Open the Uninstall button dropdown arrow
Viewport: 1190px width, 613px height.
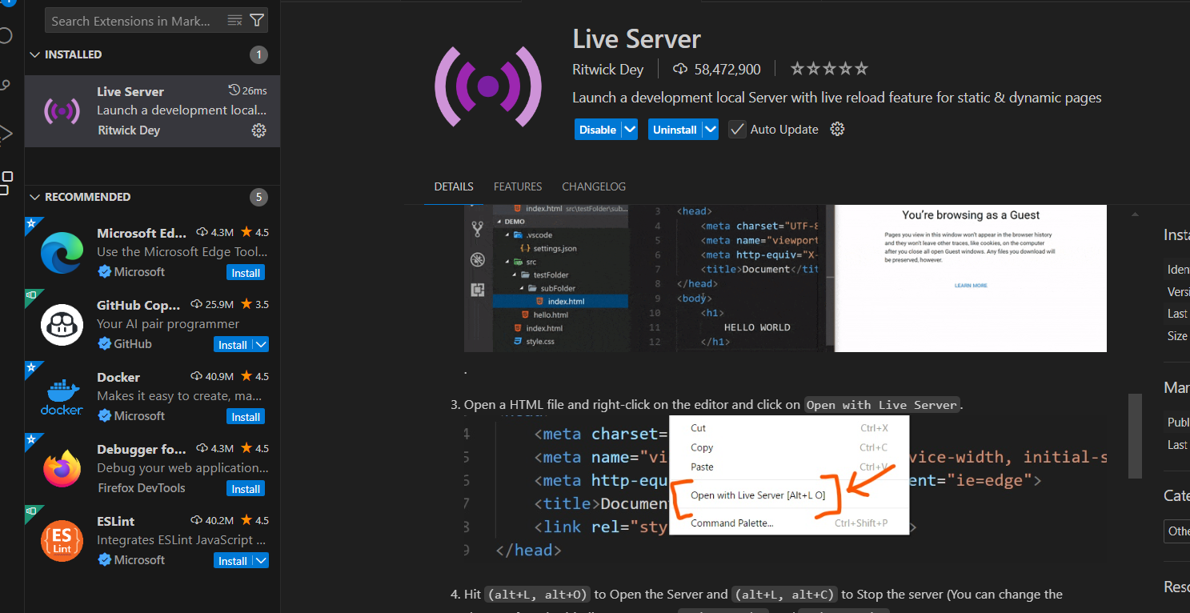[x=710, y=130]
